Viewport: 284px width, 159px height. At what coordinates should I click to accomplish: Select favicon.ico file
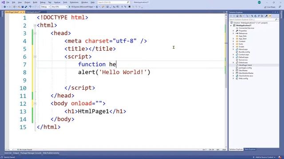[x=243, y=60]
